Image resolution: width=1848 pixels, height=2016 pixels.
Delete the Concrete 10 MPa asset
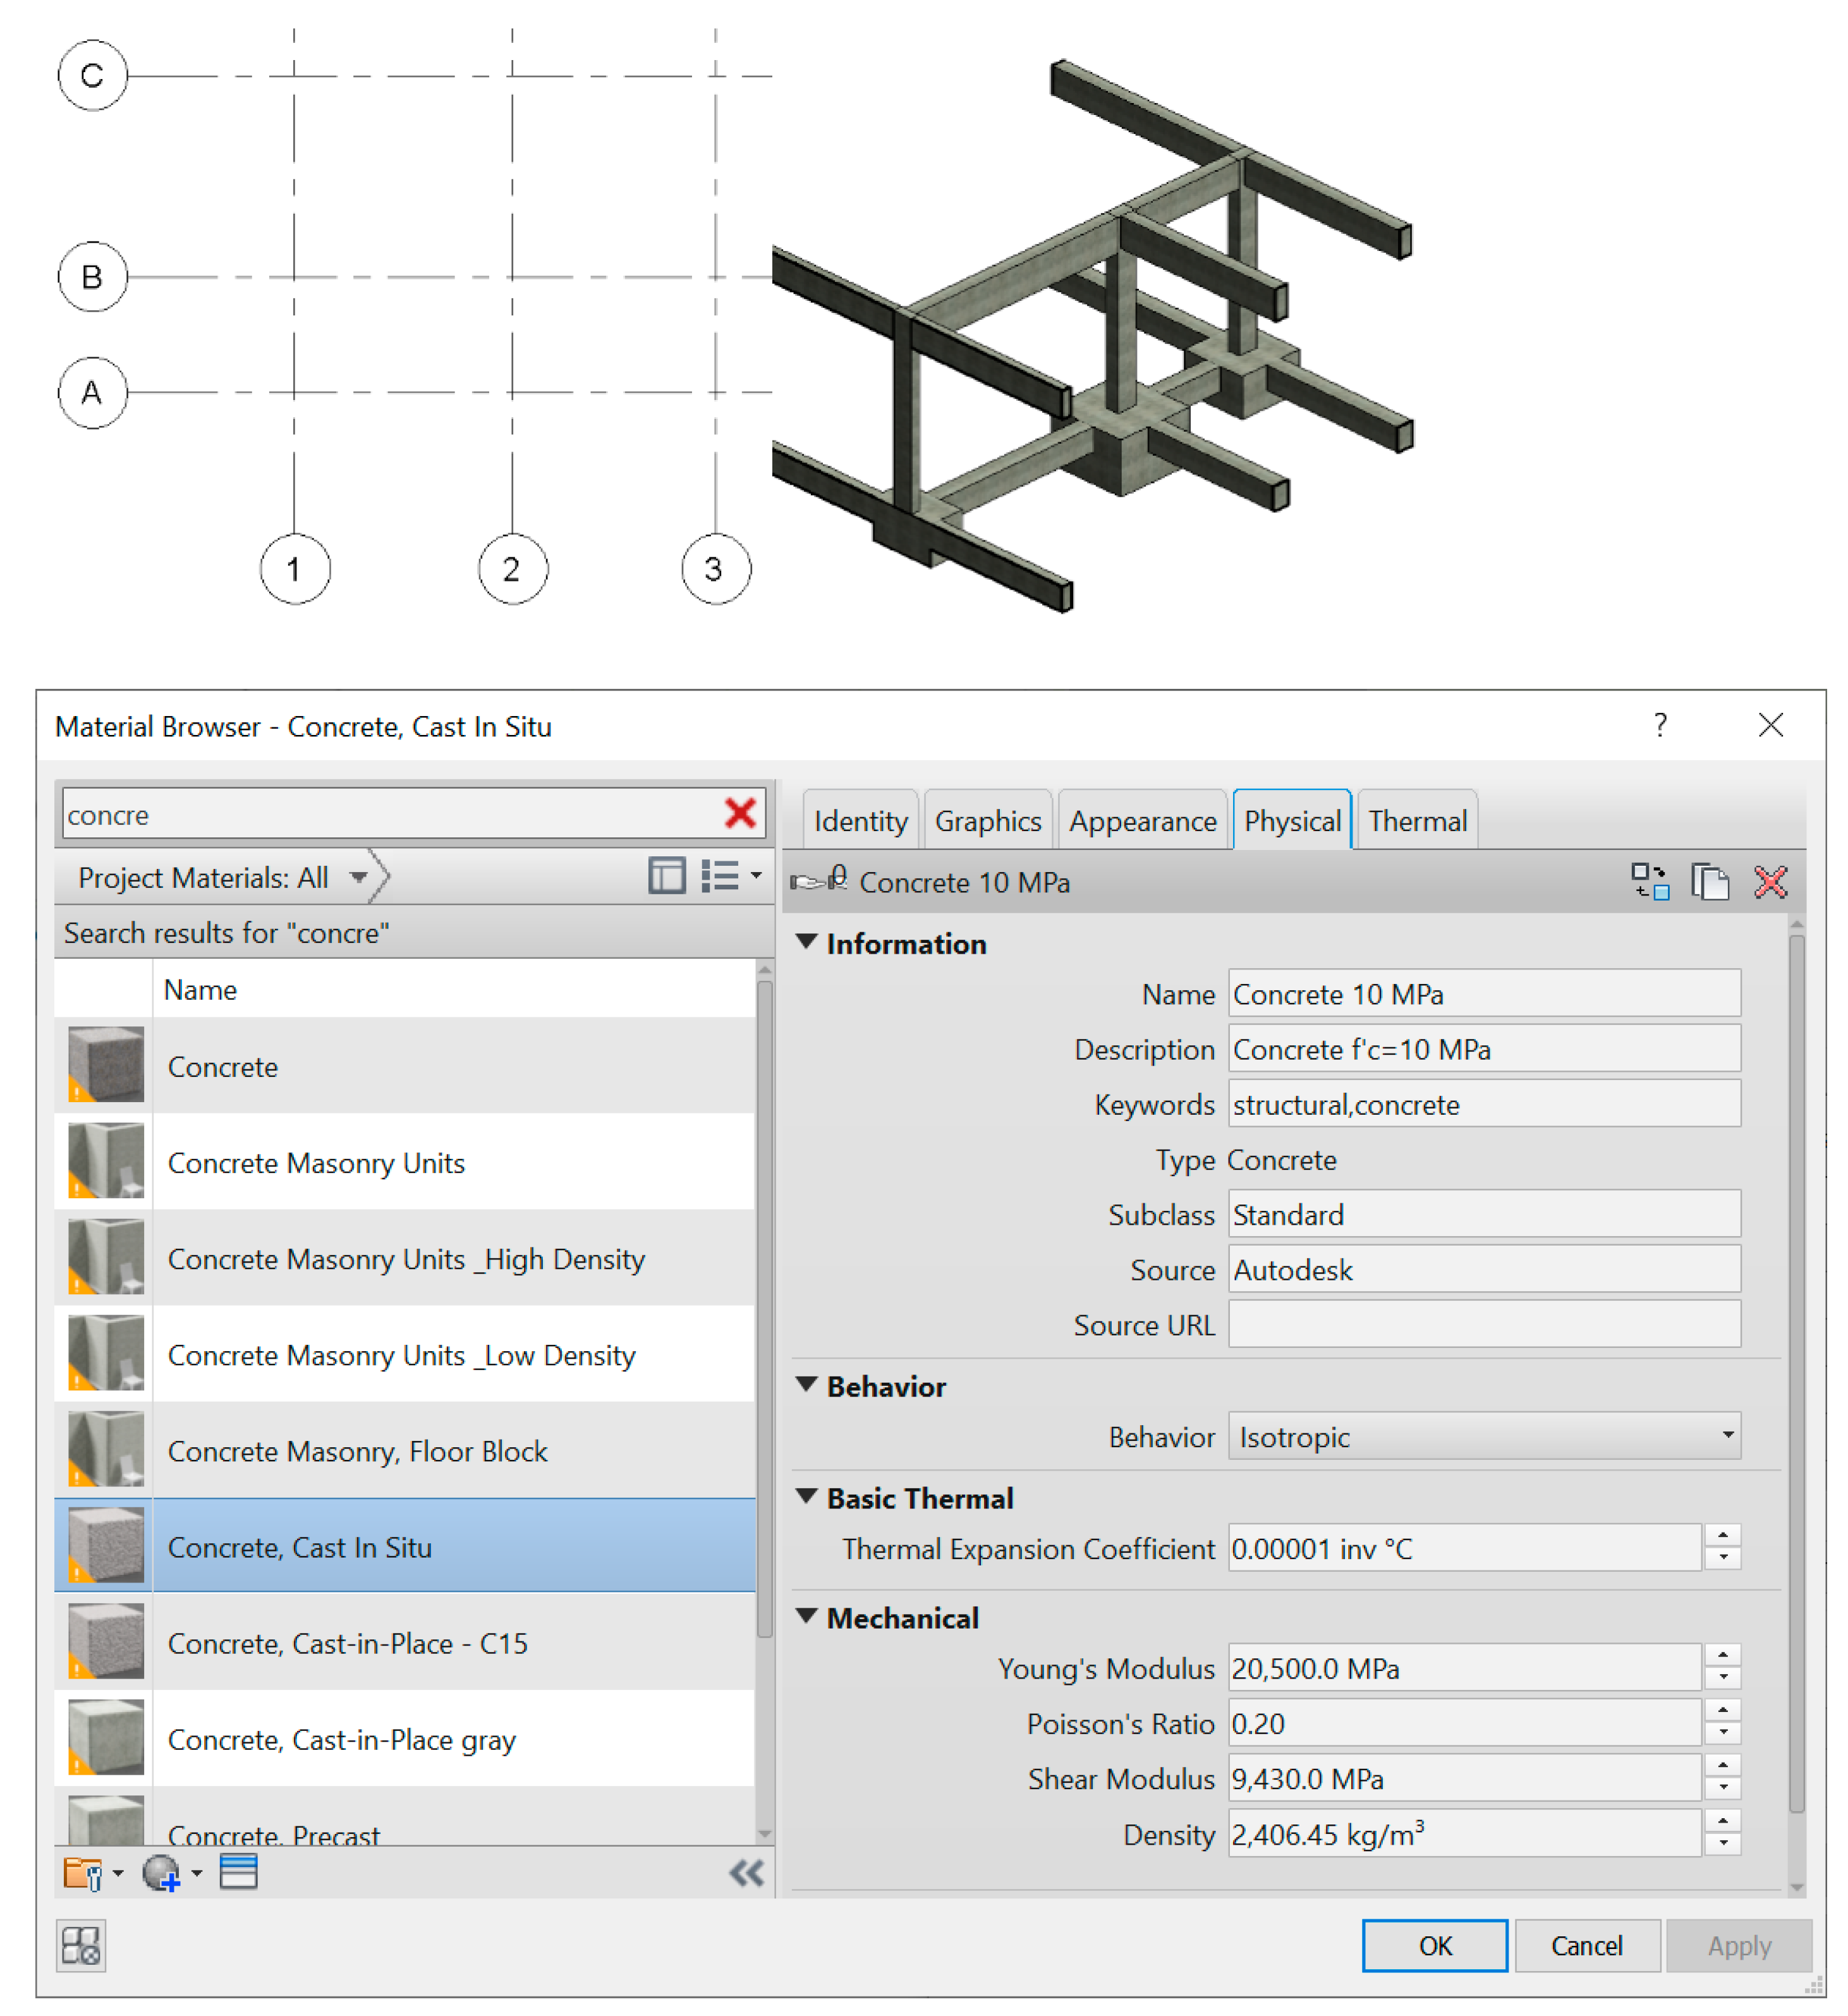[x=1770, y=882]
